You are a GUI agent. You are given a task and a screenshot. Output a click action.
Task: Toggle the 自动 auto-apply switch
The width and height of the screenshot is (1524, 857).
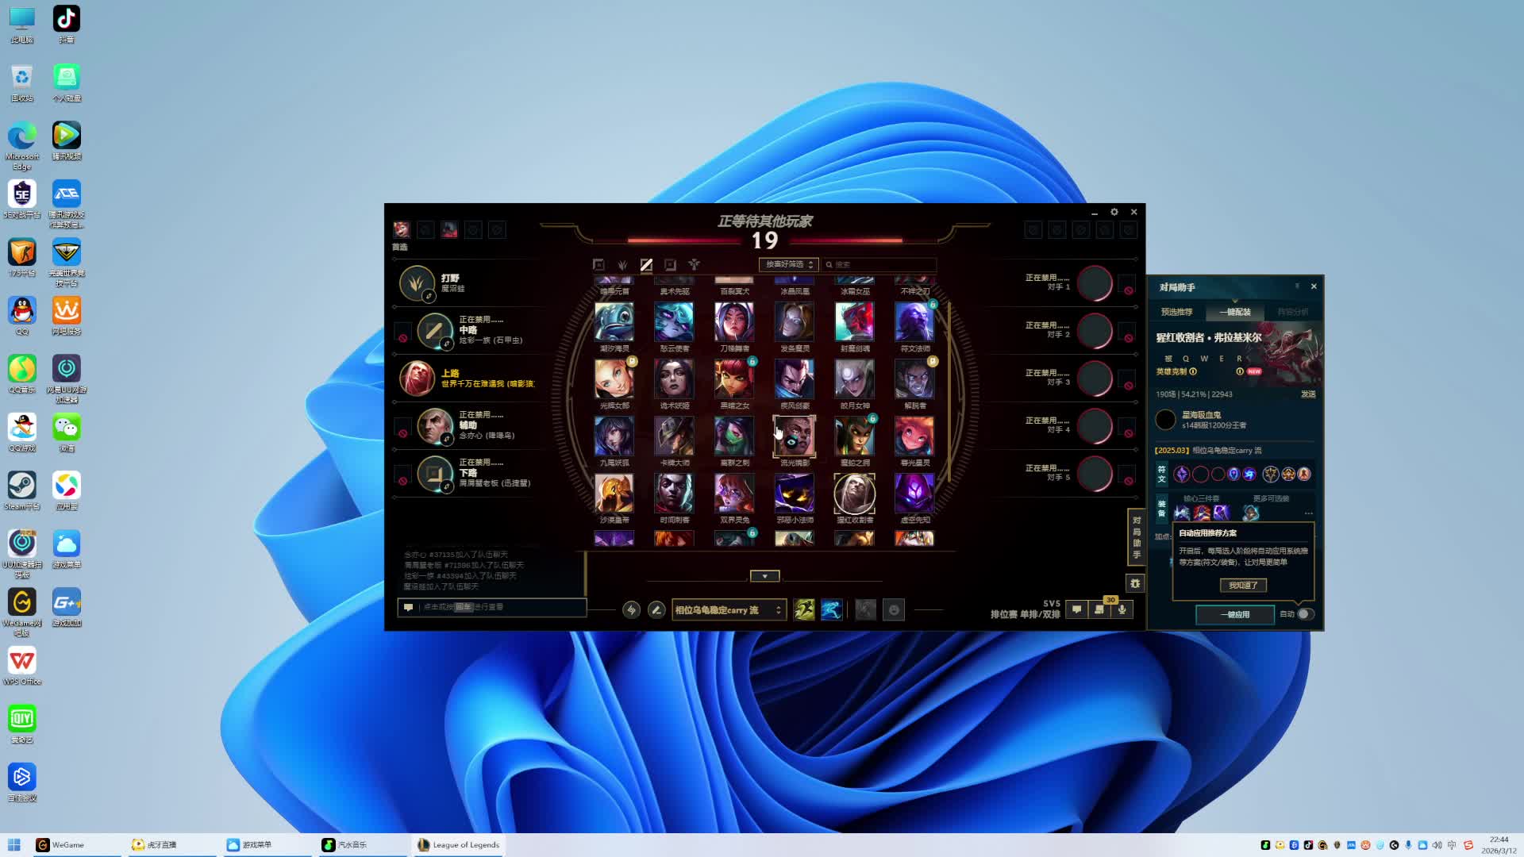coord(1304,614)
